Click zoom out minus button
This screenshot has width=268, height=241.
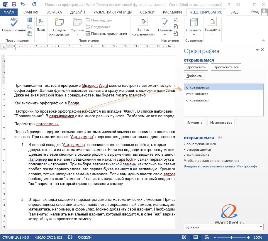point(215,237)
